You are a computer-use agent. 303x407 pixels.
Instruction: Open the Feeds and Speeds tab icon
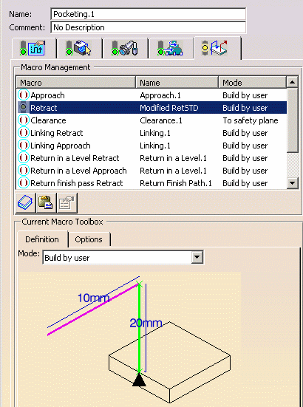(170, 48)
